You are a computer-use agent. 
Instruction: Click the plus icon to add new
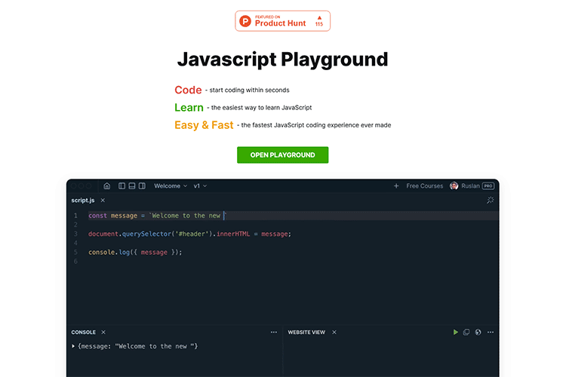coord(396,185)
